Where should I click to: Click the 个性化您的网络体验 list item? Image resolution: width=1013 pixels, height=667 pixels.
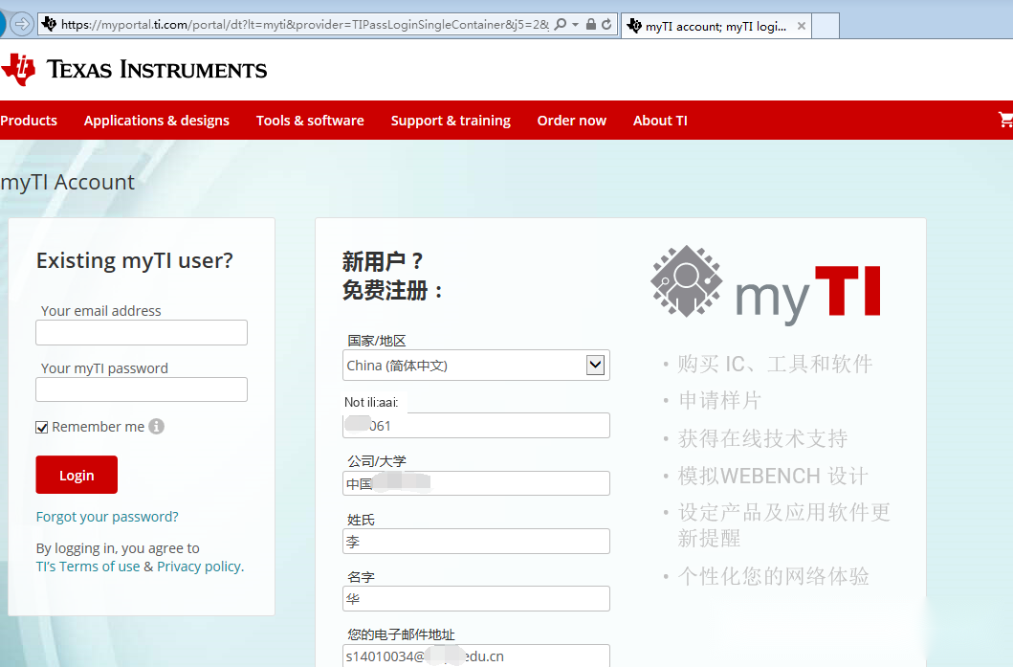click(x=773, y=576)
